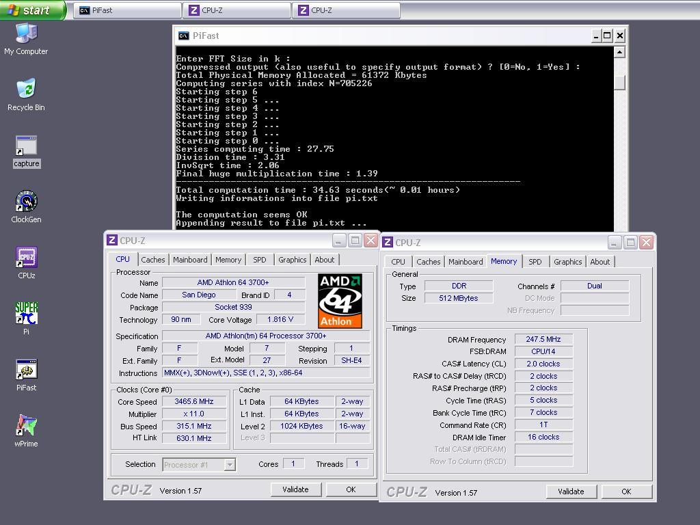Select the CPUz desktop shortcut
Viewport: 700px width, 525px height.
(x=27, y=263)
